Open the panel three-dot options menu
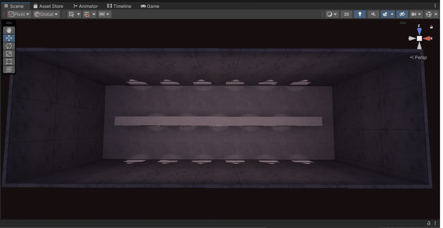Screen dimensions: 443x228 point(435,6)
